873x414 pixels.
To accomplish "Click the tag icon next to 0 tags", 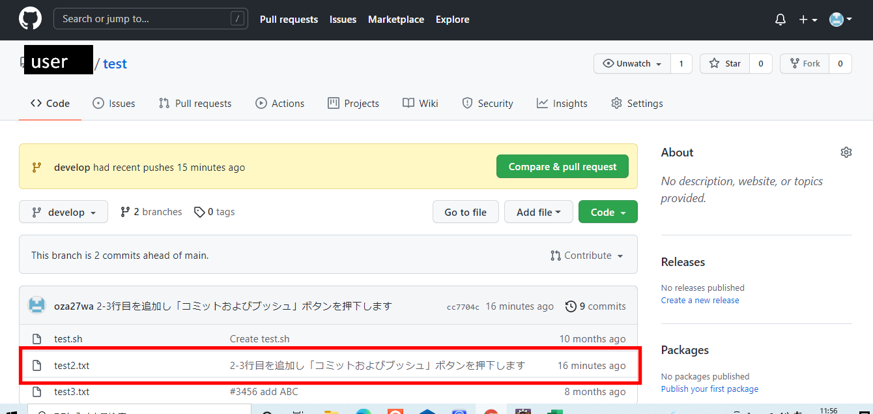I will click(x=199, y=211).
